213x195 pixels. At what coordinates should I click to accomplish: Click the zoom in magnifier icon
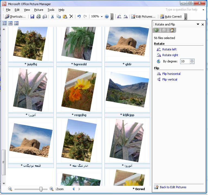(x=51, y=189)
